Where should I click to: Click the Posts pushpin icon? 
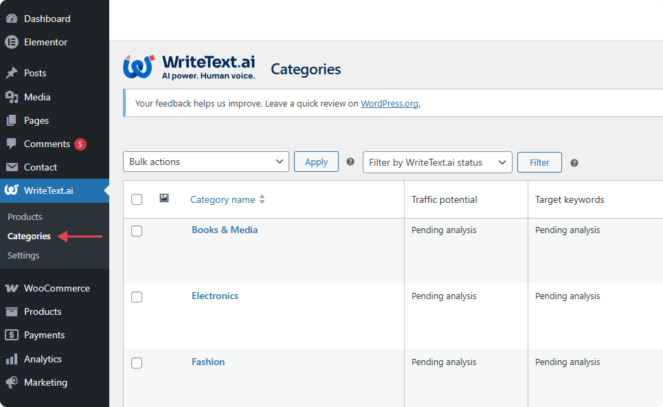click(x=12, y=73)
